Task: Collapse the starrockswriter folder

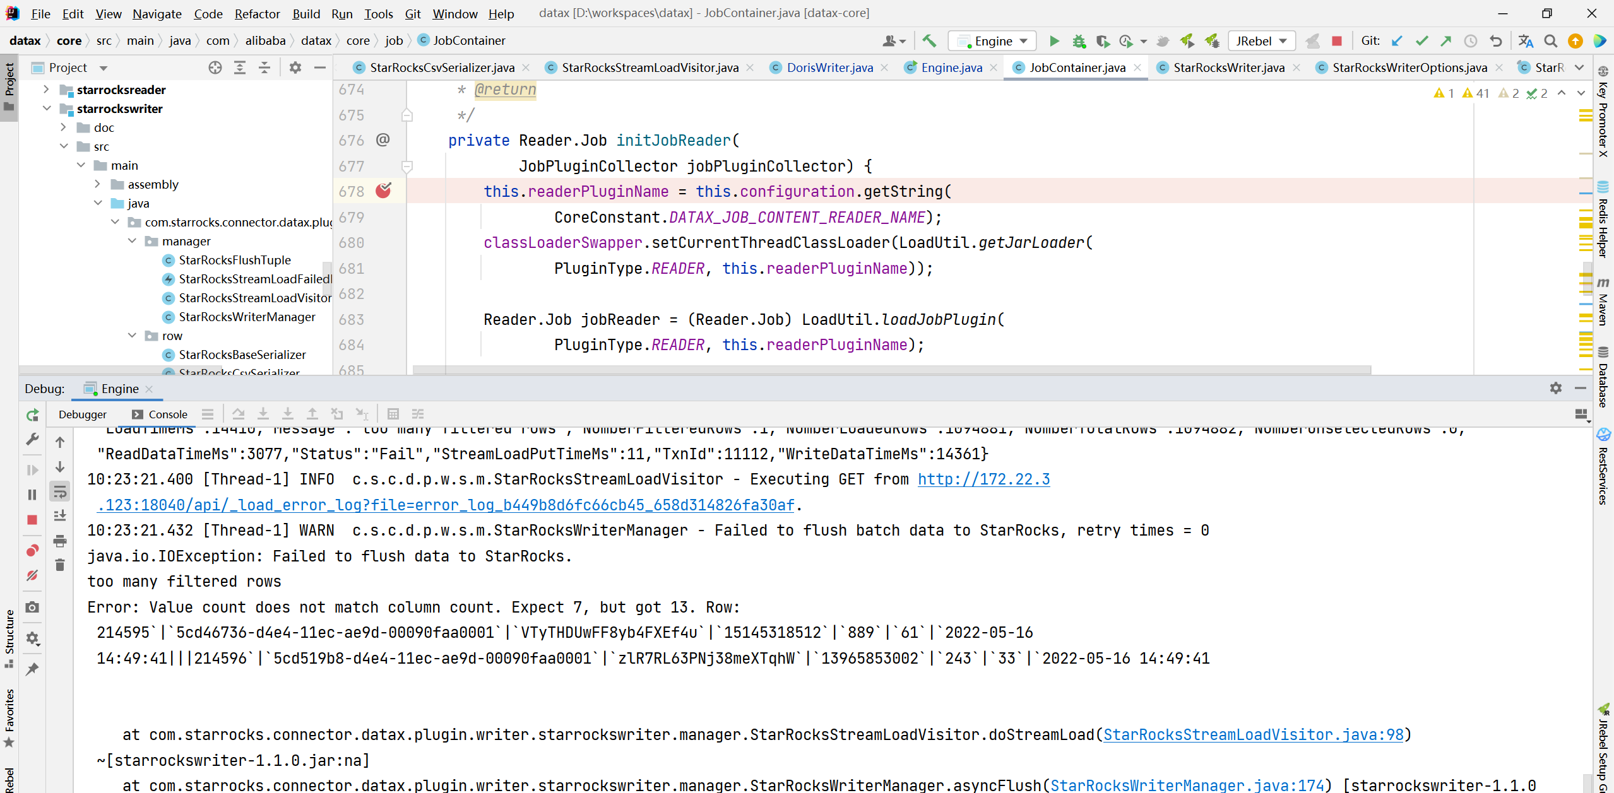Action: pos(47,109)
